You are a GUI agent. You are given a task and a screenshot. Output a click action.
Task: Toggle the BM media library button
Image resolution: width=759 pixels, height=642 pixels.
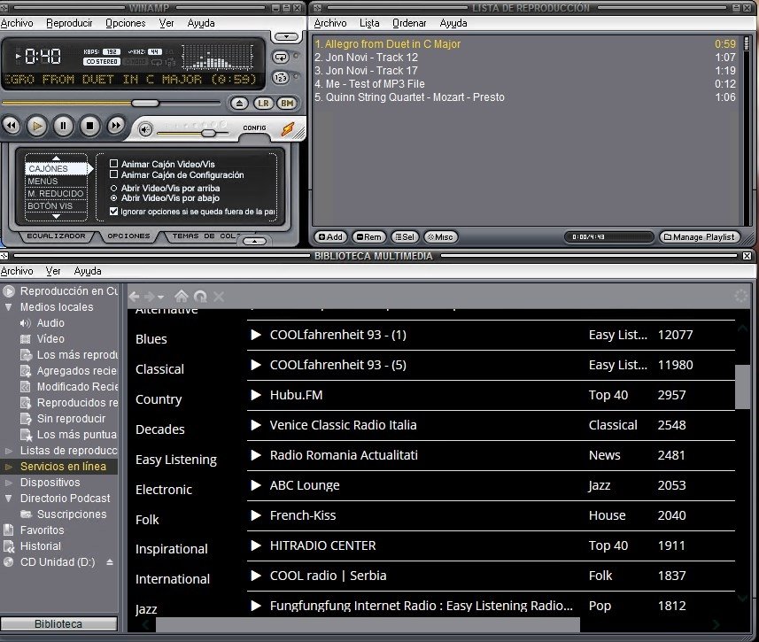click(287, 103)
